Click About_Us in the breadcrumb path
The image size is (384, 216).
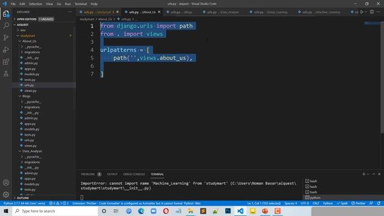105,19
